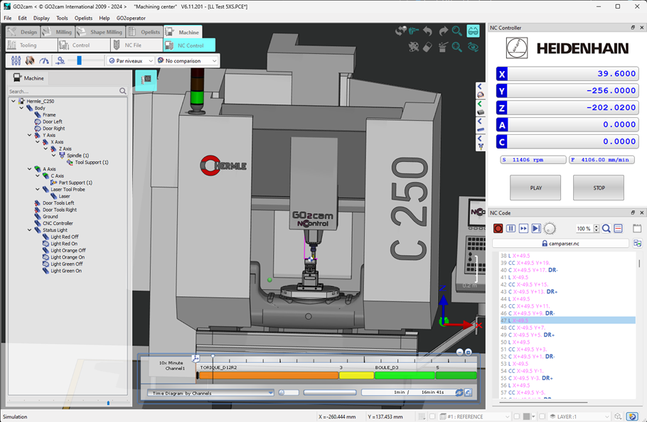Screen dimensions: 647x422
Task: Click the file compare icon beside camparser.nc
Action: tap(638, 243)
